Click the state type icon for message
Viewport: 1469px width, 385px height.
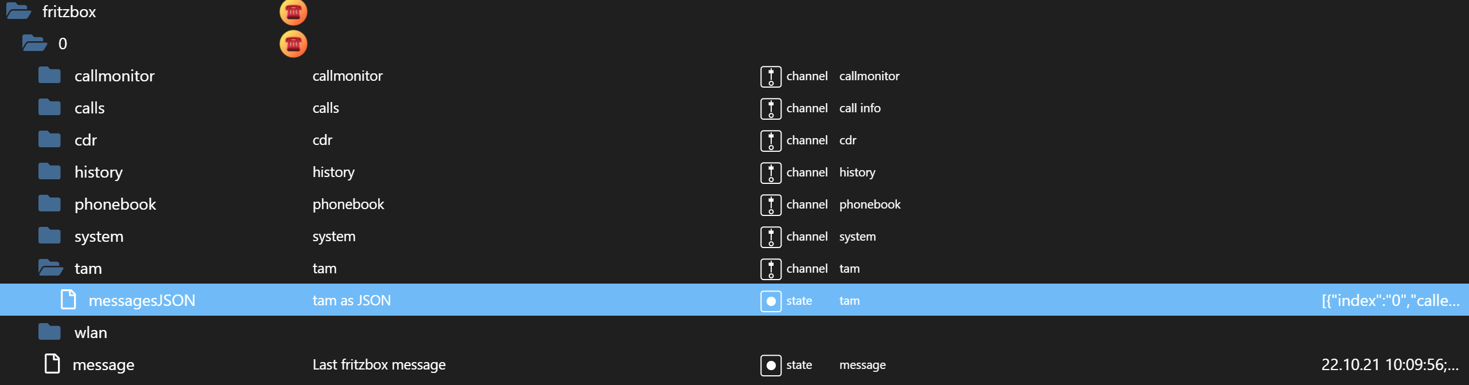pyautogui.click(x=771, y=365)
